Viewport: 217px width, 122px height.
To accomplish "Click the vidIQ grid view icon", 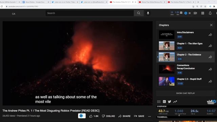I will tap(159, 102).
